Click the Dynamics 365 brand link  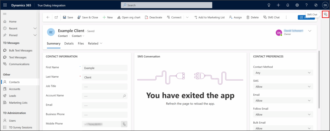[21, 5]
